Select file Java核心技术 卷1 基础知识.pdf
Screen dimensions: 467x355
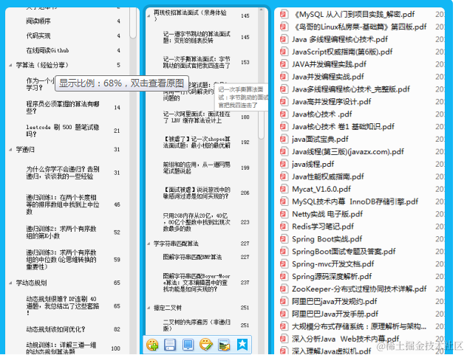(343, 127)
